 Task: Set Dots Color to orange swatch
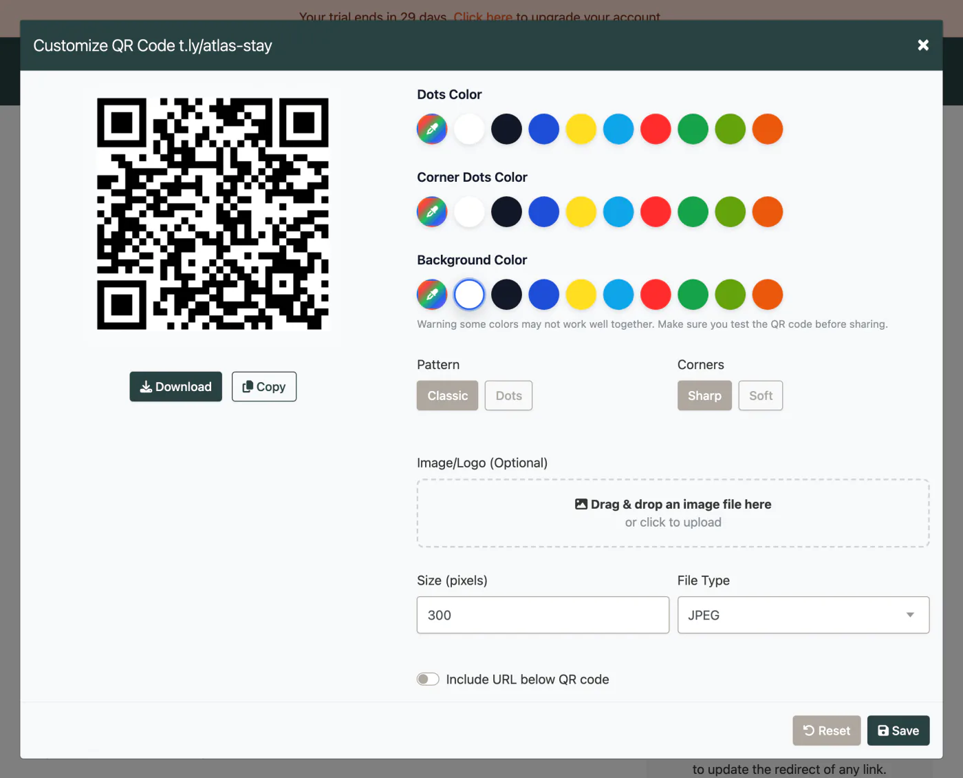point(768,129)
